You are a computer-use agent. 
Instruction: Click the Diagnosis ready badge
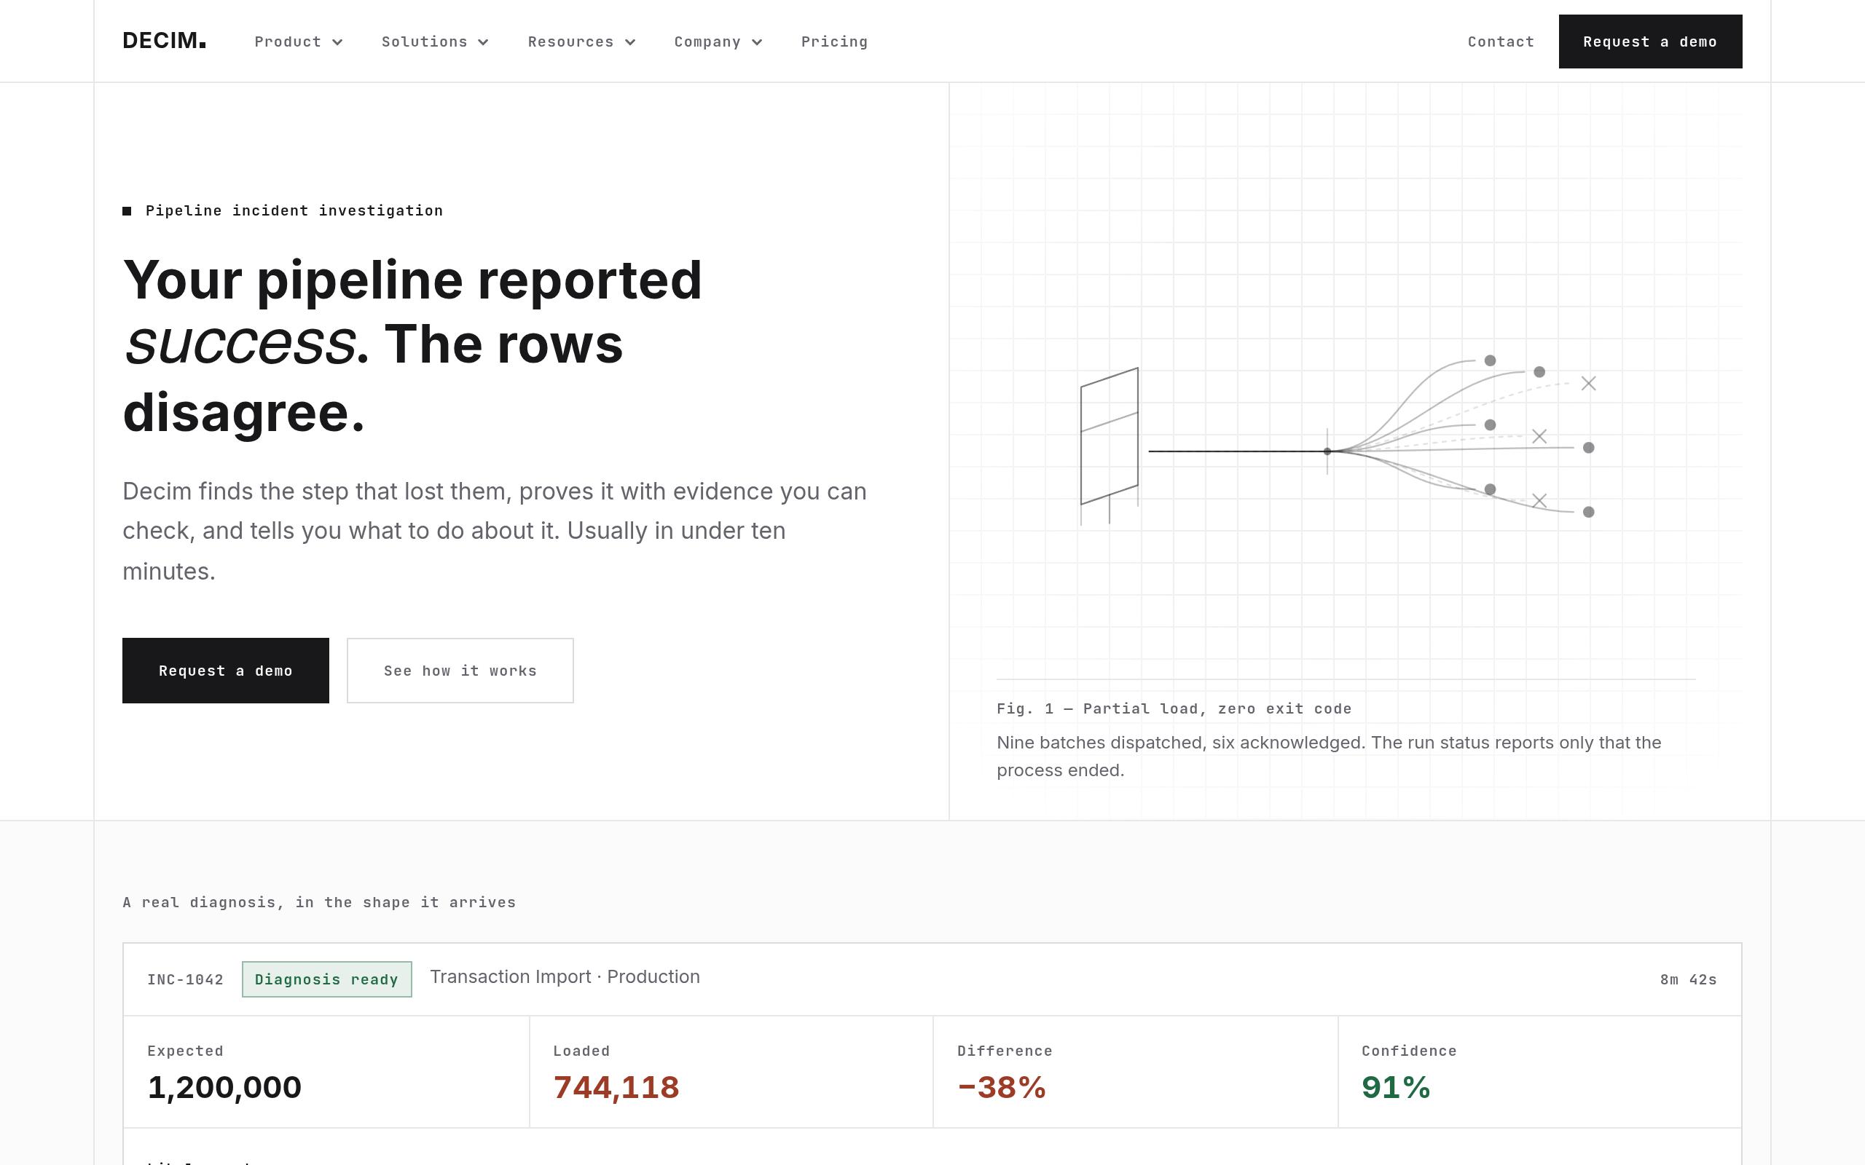(x=327, y=979)
